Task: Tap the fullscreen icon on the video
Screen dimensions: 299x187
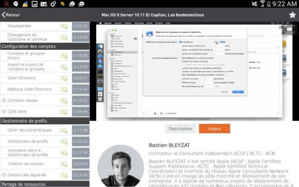Action: coord(289,29)
